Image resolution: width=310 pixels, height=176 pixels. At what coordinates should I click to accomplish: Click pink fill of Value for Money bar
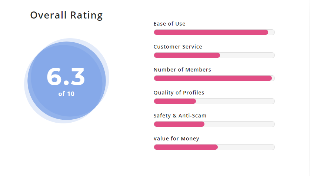click(x=186, y=147)
